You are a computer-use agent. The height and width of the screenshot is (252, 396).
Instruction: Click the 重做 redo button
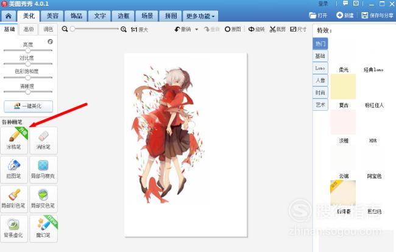click(211, 29)
